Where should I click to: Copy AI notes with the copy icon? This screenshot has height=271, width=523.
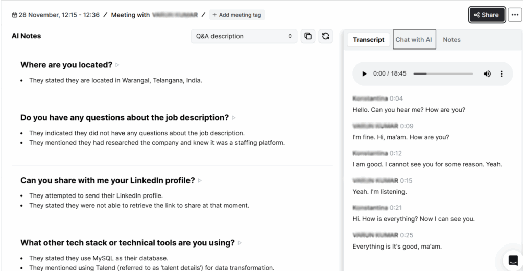tap(308, 36)
